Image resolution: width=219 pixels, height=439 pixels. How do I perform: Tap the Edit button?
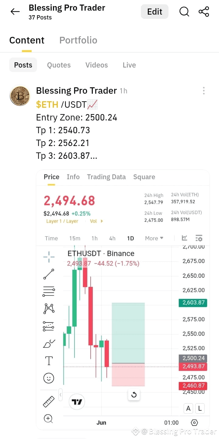click(155, 12)
